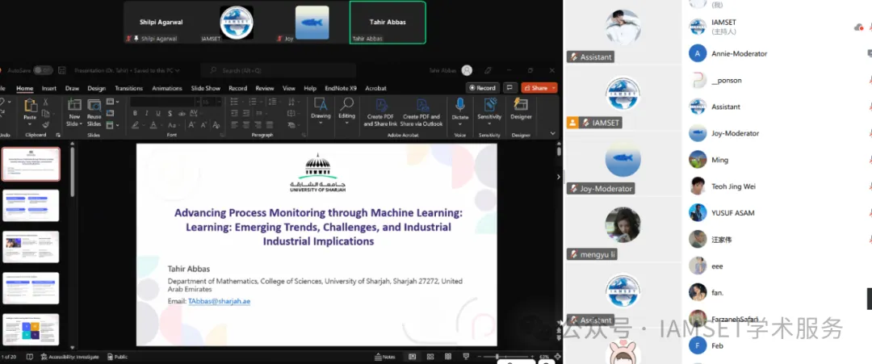
Task: Select Shilpi Agarwal video tile
Action: tap(162, 23)
